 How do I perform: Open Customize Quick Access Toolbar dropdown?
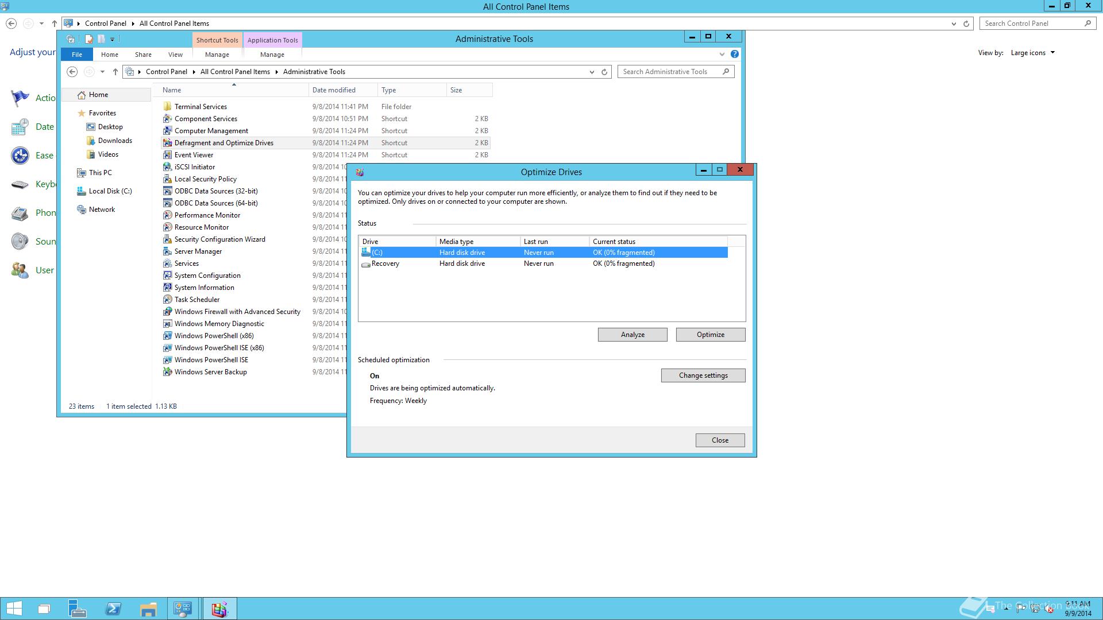coord(113,40)
